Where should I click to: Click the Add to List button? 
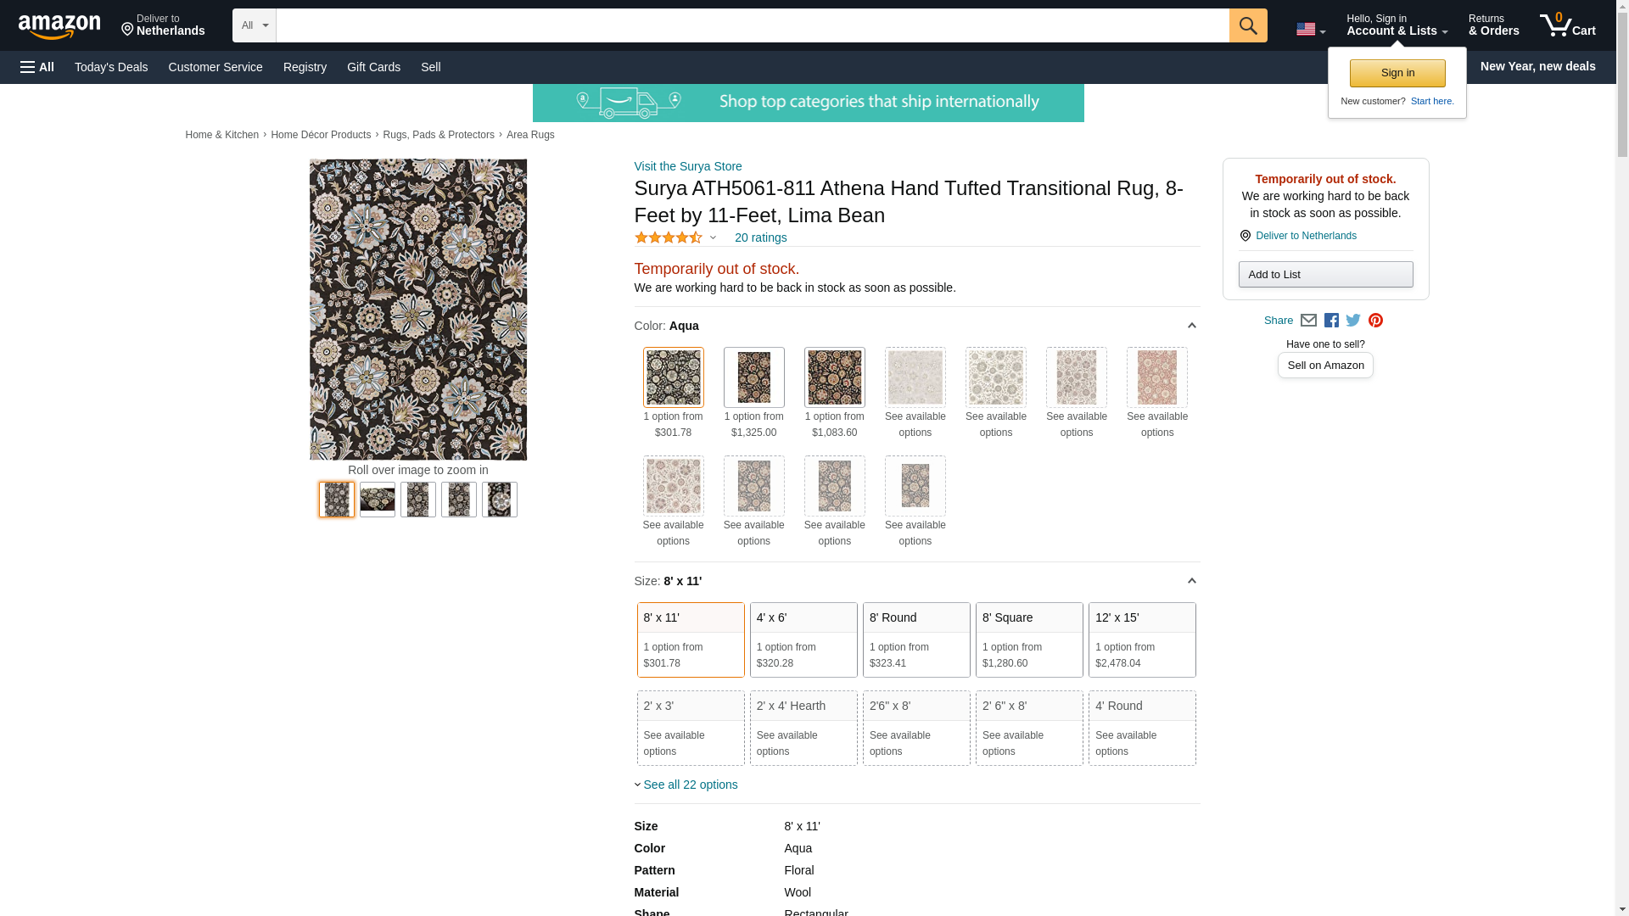coord(1324,275)
